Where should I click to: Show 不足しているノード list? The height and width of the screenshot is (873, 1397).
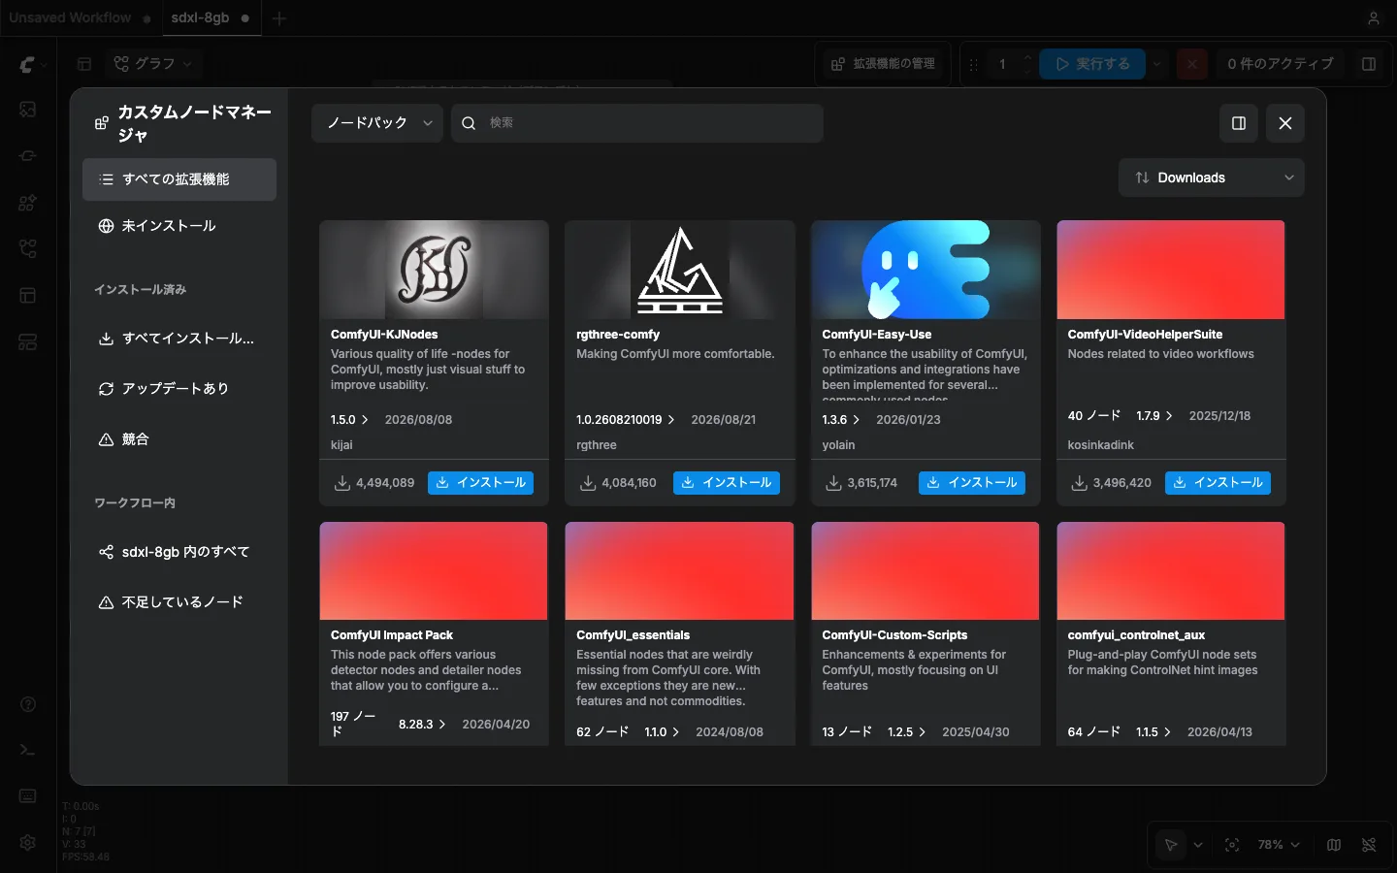179,602
